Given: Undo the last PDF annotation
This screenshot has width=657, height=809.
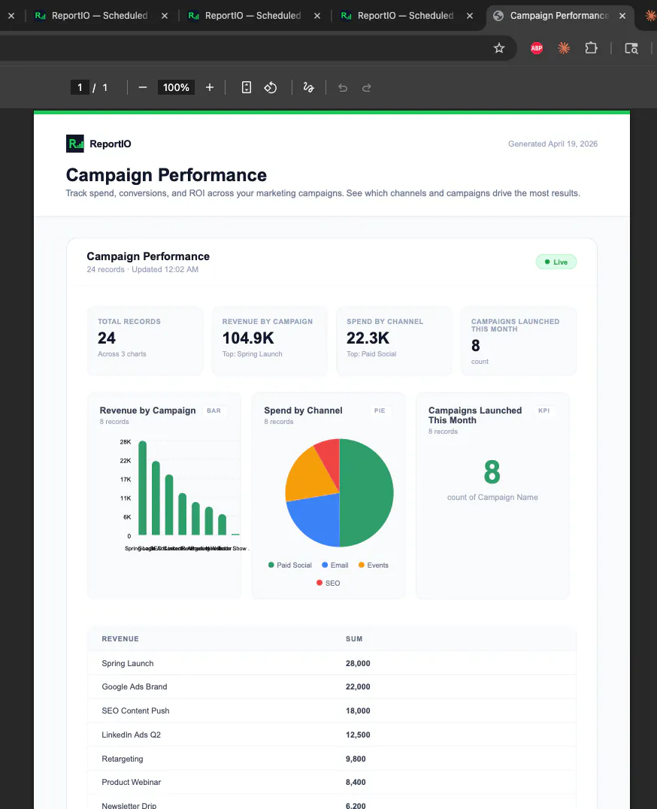Looking at the screenshot, I should tap(343, 88).
